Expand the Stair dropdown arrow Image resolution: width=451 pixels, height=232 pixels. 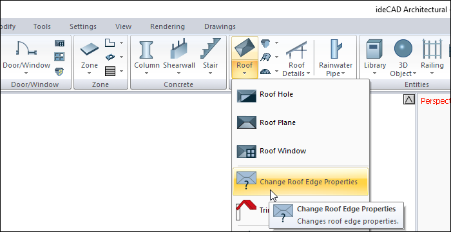pyautogui.click(x=210, y=73)
